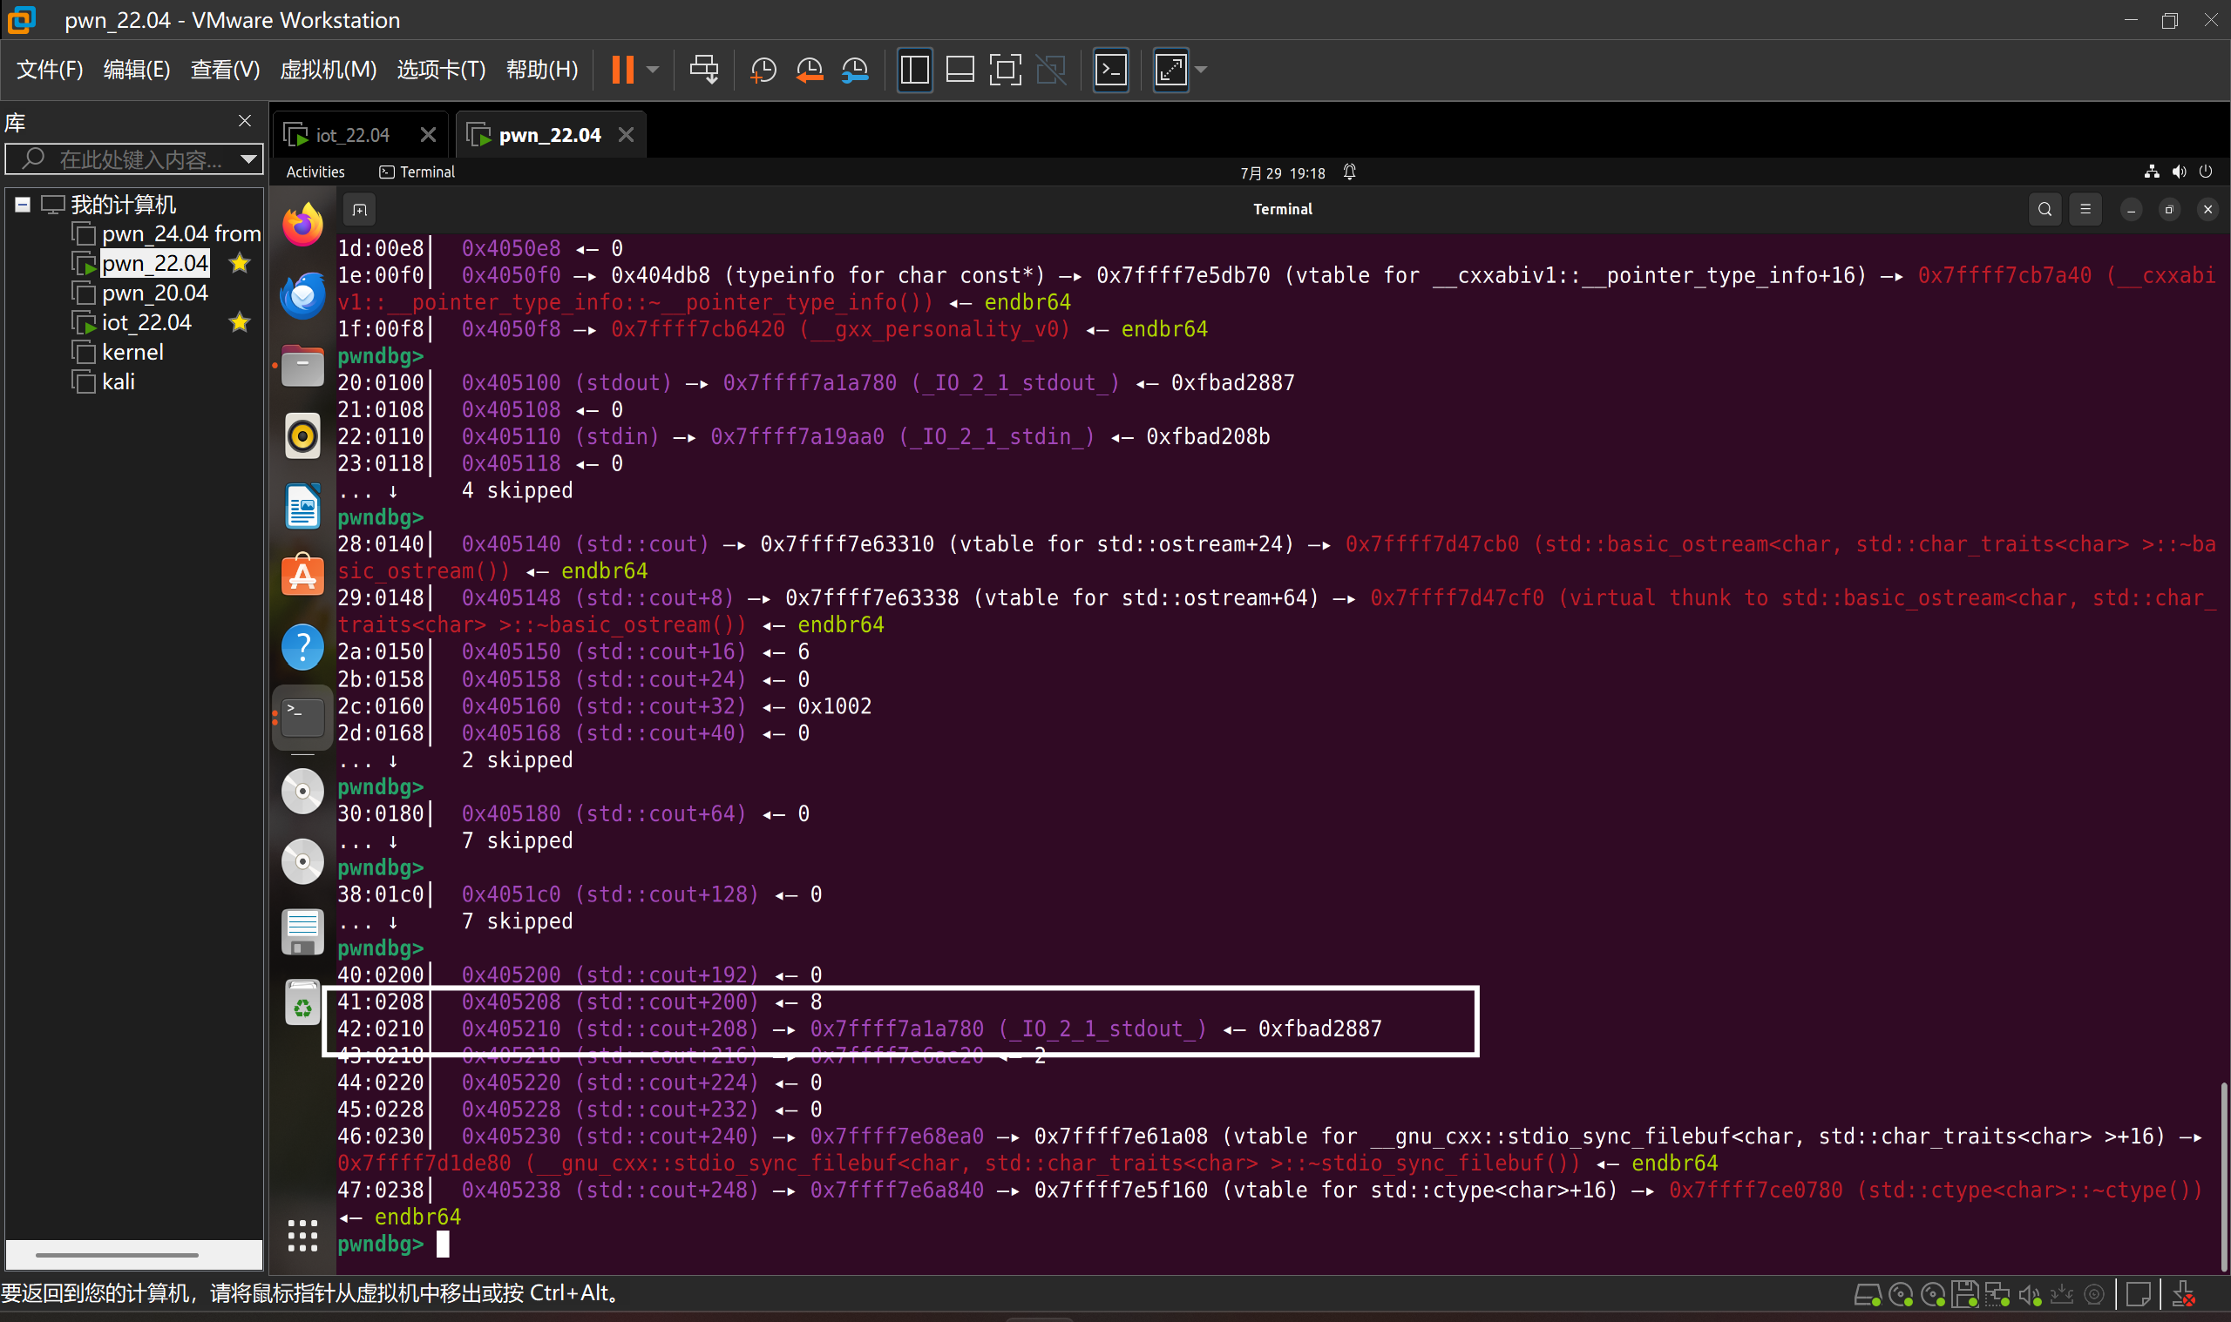Collapse the 我的计算机 tree node

point(24,205)
